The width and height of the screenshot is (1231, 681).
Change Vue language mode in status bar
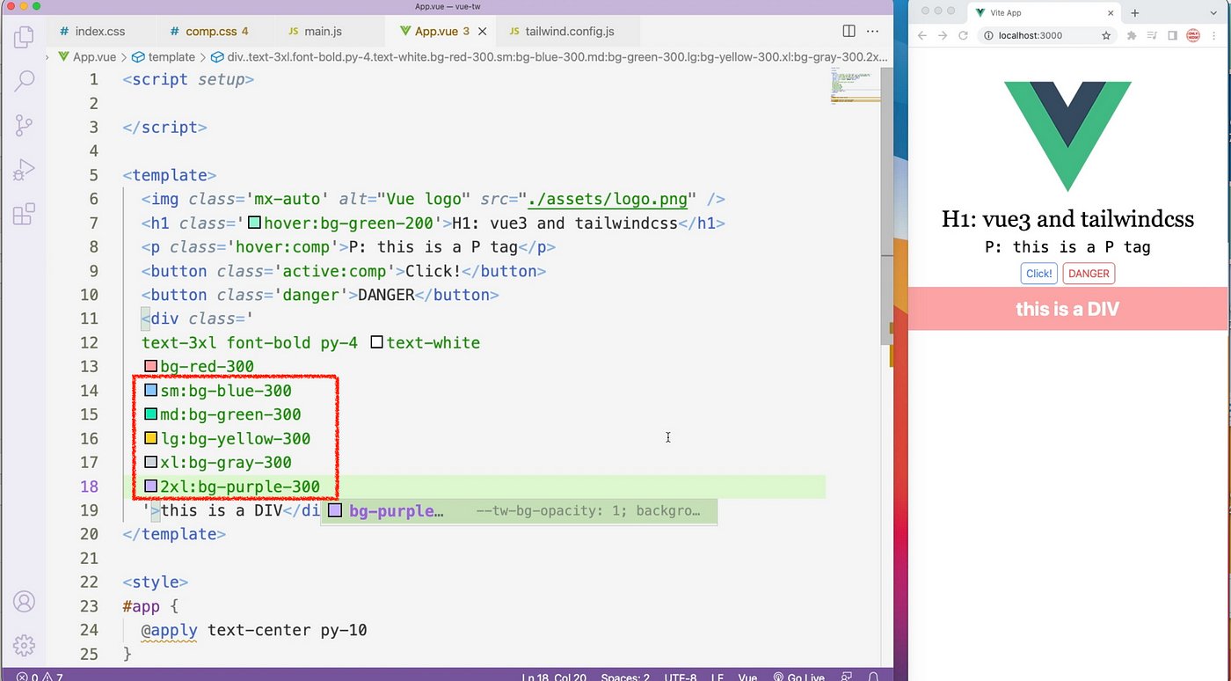[x=748, y=677]
